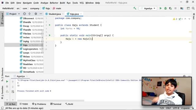
Task: Open the File menu
Action: 7,3
